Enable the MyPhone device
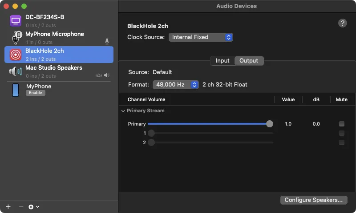The image size is (356, 213). tap(36, 93)
